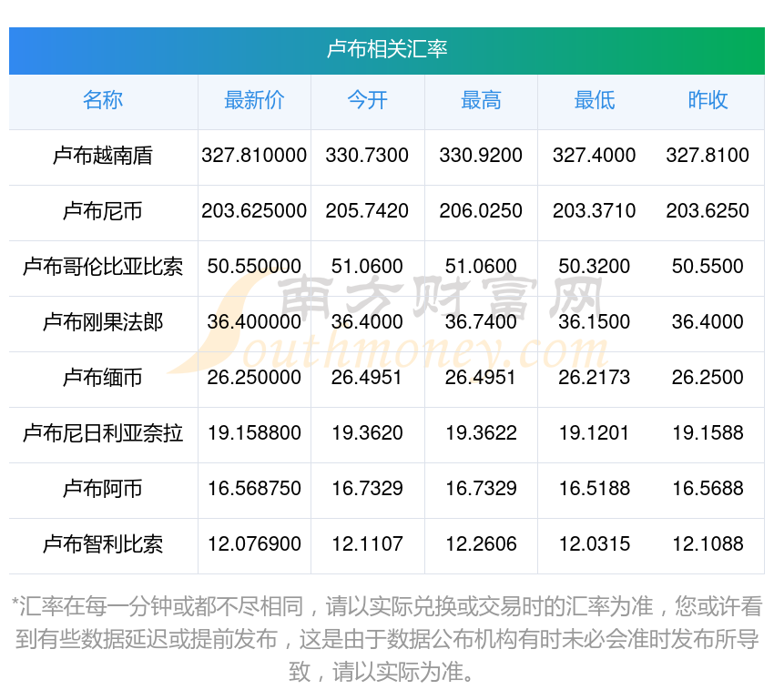Viewport: 774px width, 700px height.
Task: Open the 卢布刚果法郎 row name
Action: click(x=103, y=322)
